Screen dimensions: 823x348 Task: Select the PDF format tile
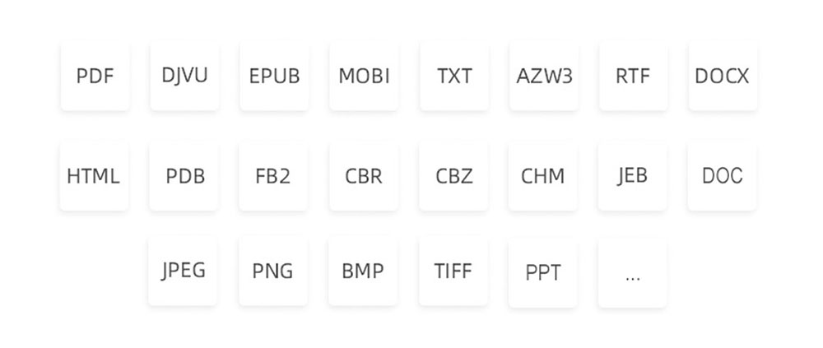pos(95,77)
